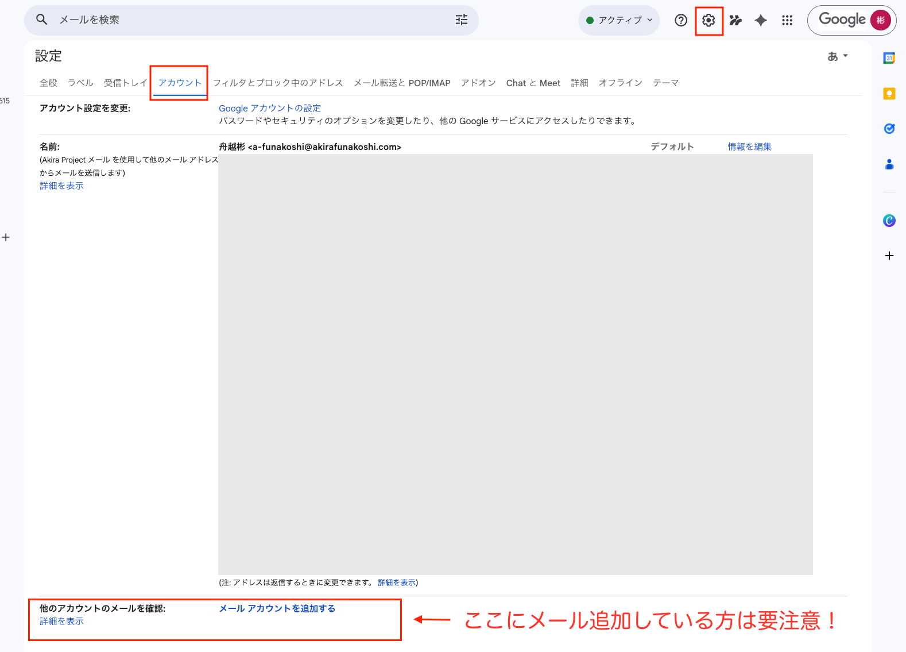Open the help question mark icon

681,21
